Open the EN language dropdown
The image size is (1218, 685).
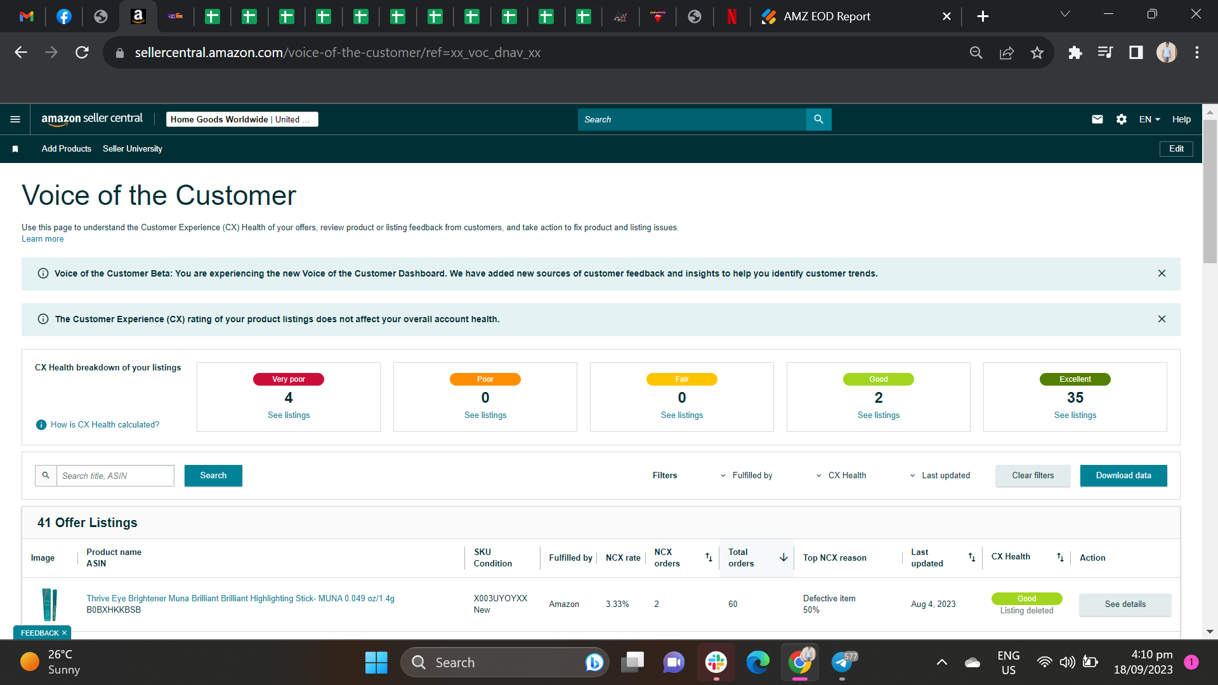pos(1149,119)
